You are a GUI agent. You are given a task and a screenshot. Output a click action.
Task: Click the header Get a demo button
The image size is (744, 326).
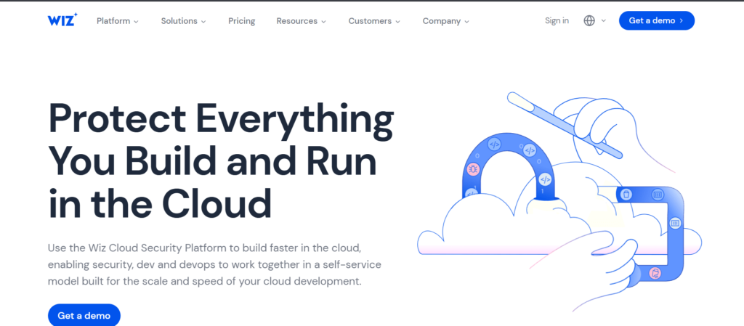657,20
